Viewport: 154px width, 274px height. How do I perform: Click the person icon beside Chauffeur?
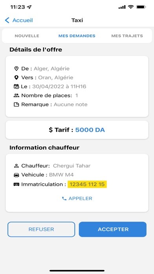click(16, 166)
